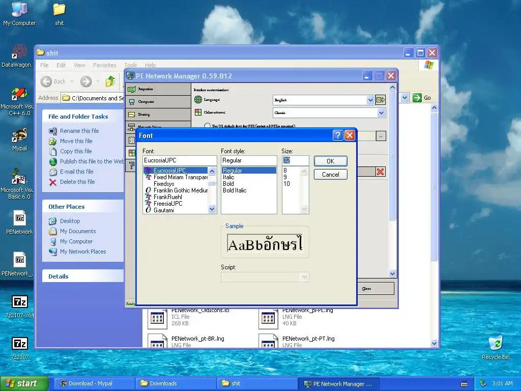Screen dimensions: 521x391
Task: Click the language export icon beside English
Action: point(381,100)
